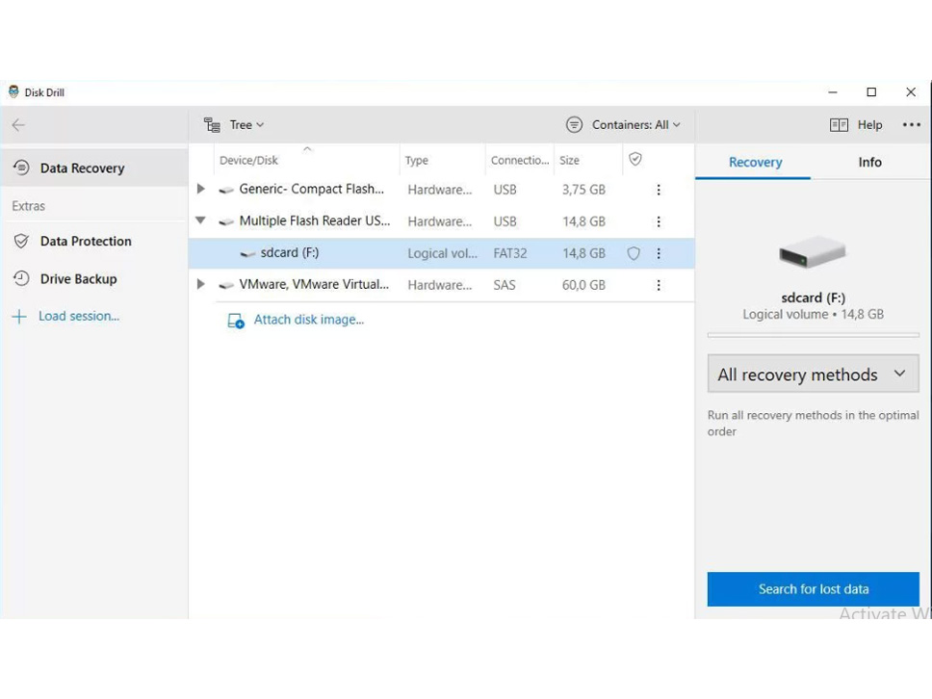Select sdcard (F:) volume
The image size is (932, 699).
coord(441,253)
